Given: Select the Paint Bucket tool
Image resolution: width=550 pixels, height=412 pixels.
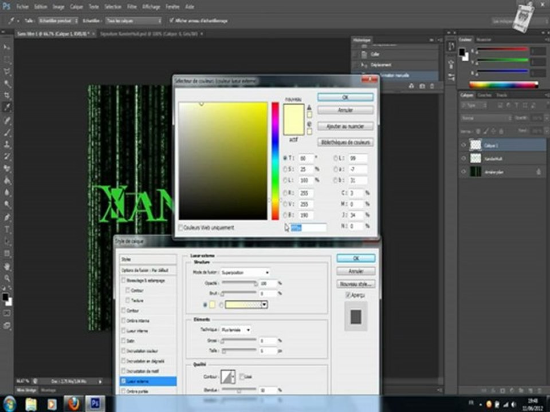Looking at the screenshot, I should pyautogui.click(x=7, y=180).
